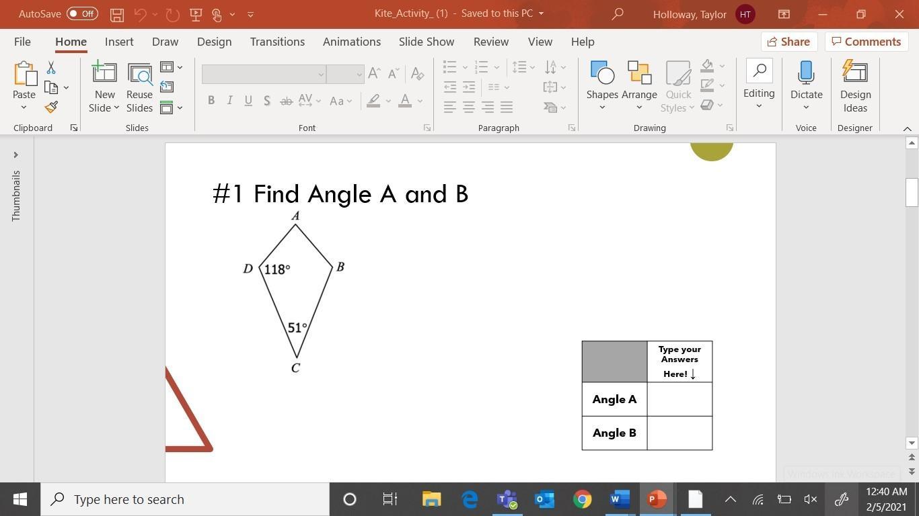Click the Dictate microphone icon
Viewport: 919px width, 516px height.
pos(806,72)
